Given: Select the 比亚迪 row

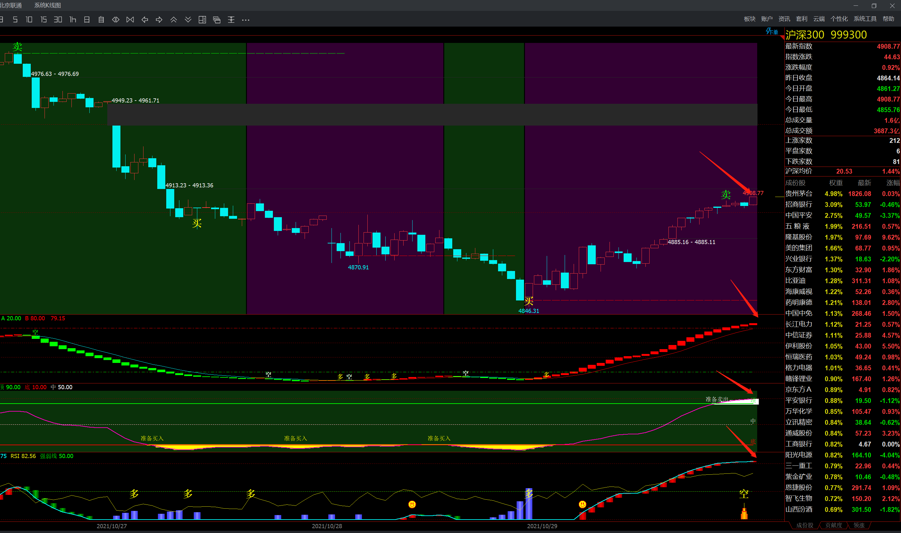Looking at the screenshot, I should point(842,281).
